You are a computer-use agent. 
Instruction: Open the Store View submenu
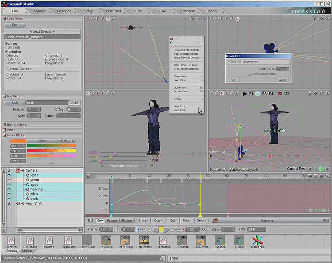[x=186, y=76]
